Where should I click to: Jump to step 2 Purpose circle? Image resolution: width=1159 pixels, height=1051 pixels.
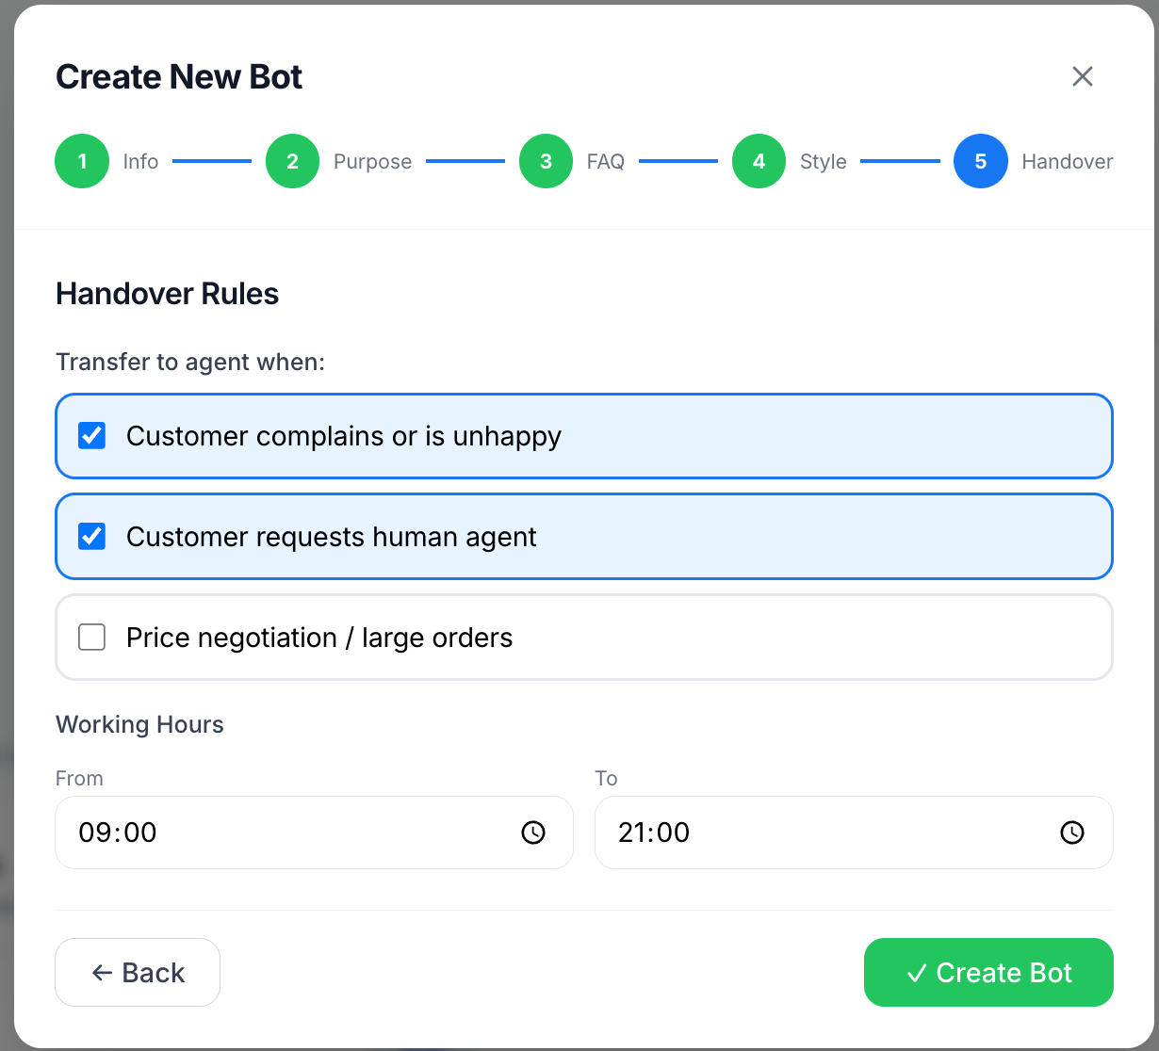[x=292, y=161]
